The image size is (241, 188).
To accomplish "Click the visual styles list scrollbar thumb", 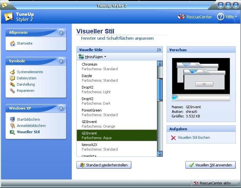I will 160,90.
